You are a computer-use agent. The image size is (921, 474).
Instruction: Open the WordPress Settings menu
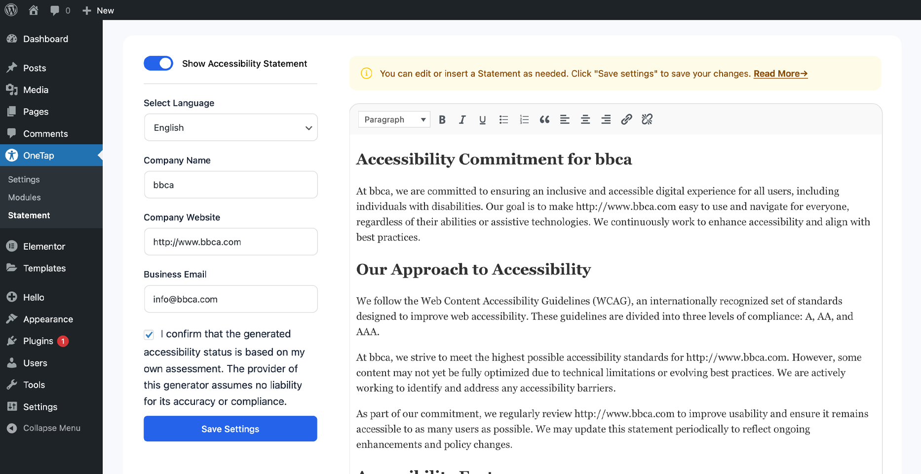point(51,407)
